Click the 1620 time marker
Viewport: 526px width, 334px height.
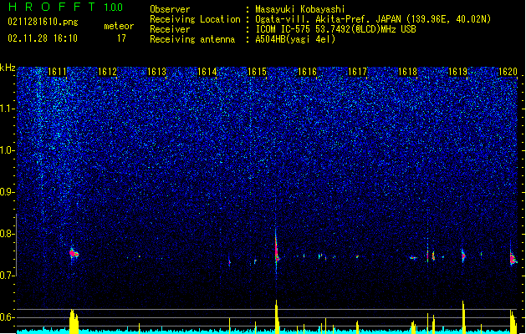(x=508, y=72)
